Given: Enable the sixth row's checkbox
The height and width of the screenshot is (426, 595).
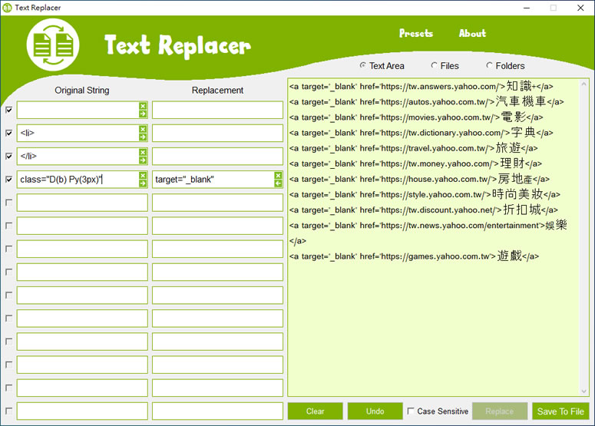Looking at the screenshot, I should [8, 226].
